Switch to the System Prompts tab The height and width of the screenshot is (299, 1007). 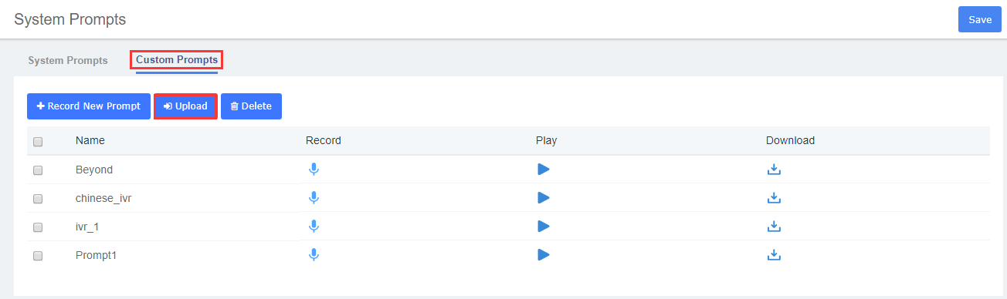(68, 60)
